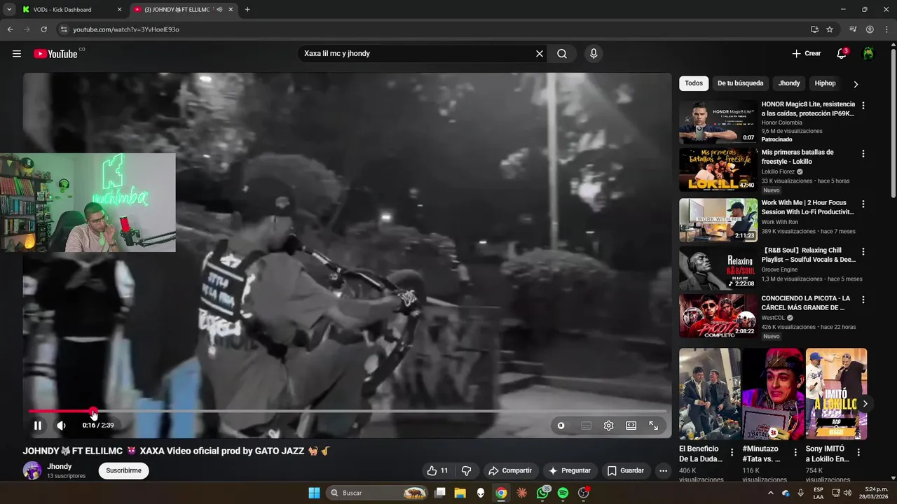Pause the video
The image size is (897, 504).
[38, 426]
